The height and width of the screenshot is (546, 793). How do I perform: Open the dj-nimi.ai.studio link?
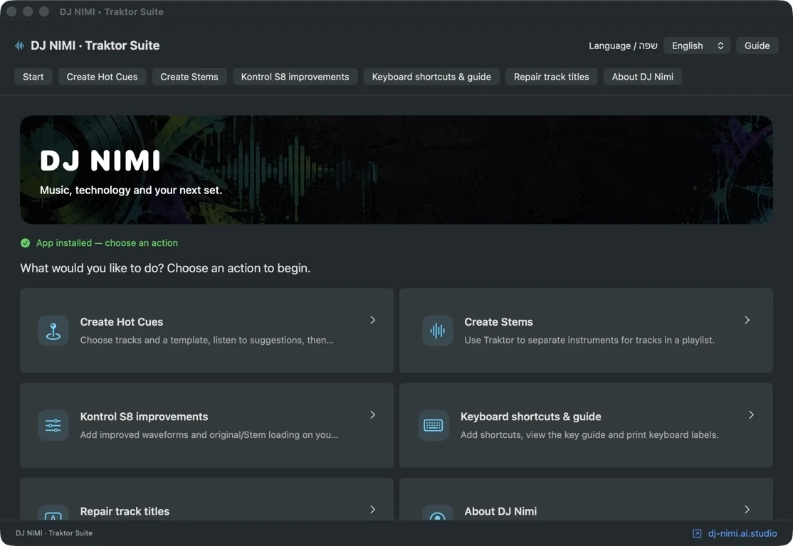pos(742,533)
